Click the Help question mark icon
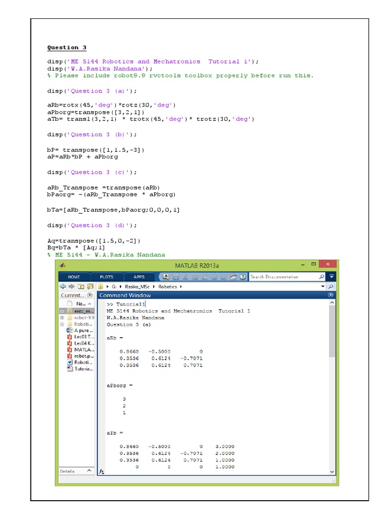Image resolution: width=390 pixels, height=520 pixels. point(242,277)
